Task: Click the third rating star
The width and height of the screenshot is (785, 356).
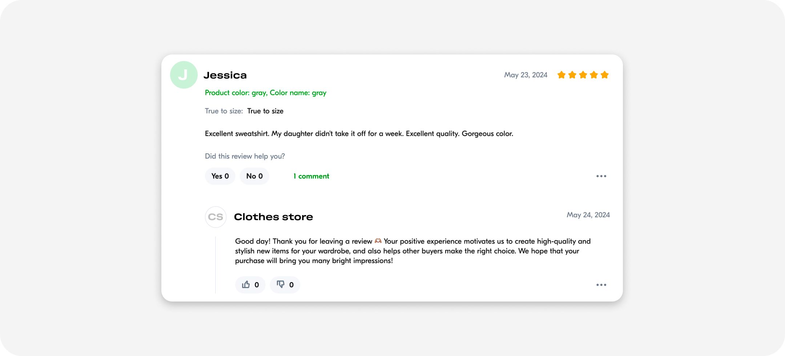Action: point(583,75)
